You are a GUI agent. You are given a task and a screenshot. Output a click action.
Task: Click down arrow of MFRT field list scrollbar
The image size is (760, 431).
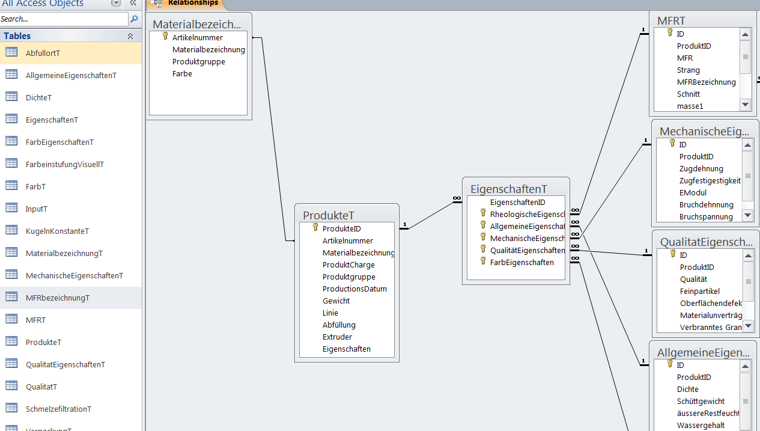coord(746,105)
